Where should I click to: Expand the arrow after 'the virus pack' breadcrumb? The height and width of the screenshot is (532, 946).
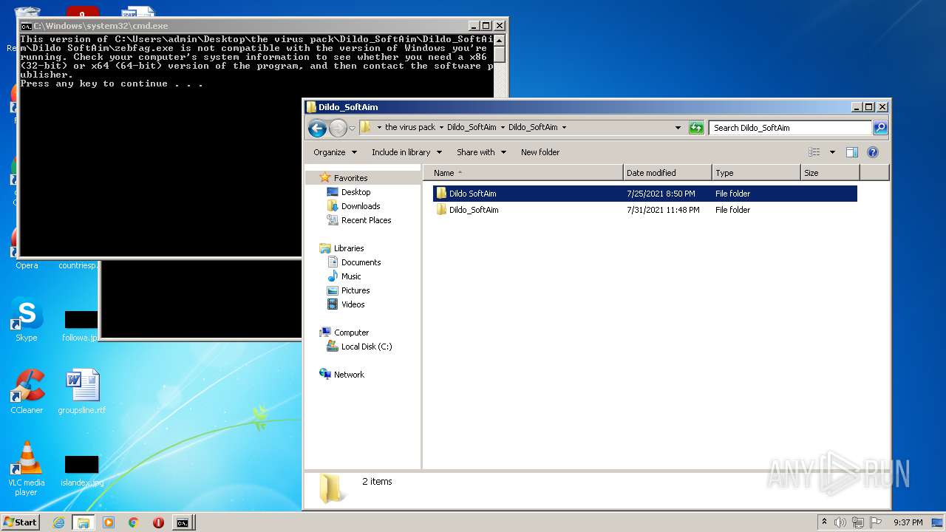point(441,127)
